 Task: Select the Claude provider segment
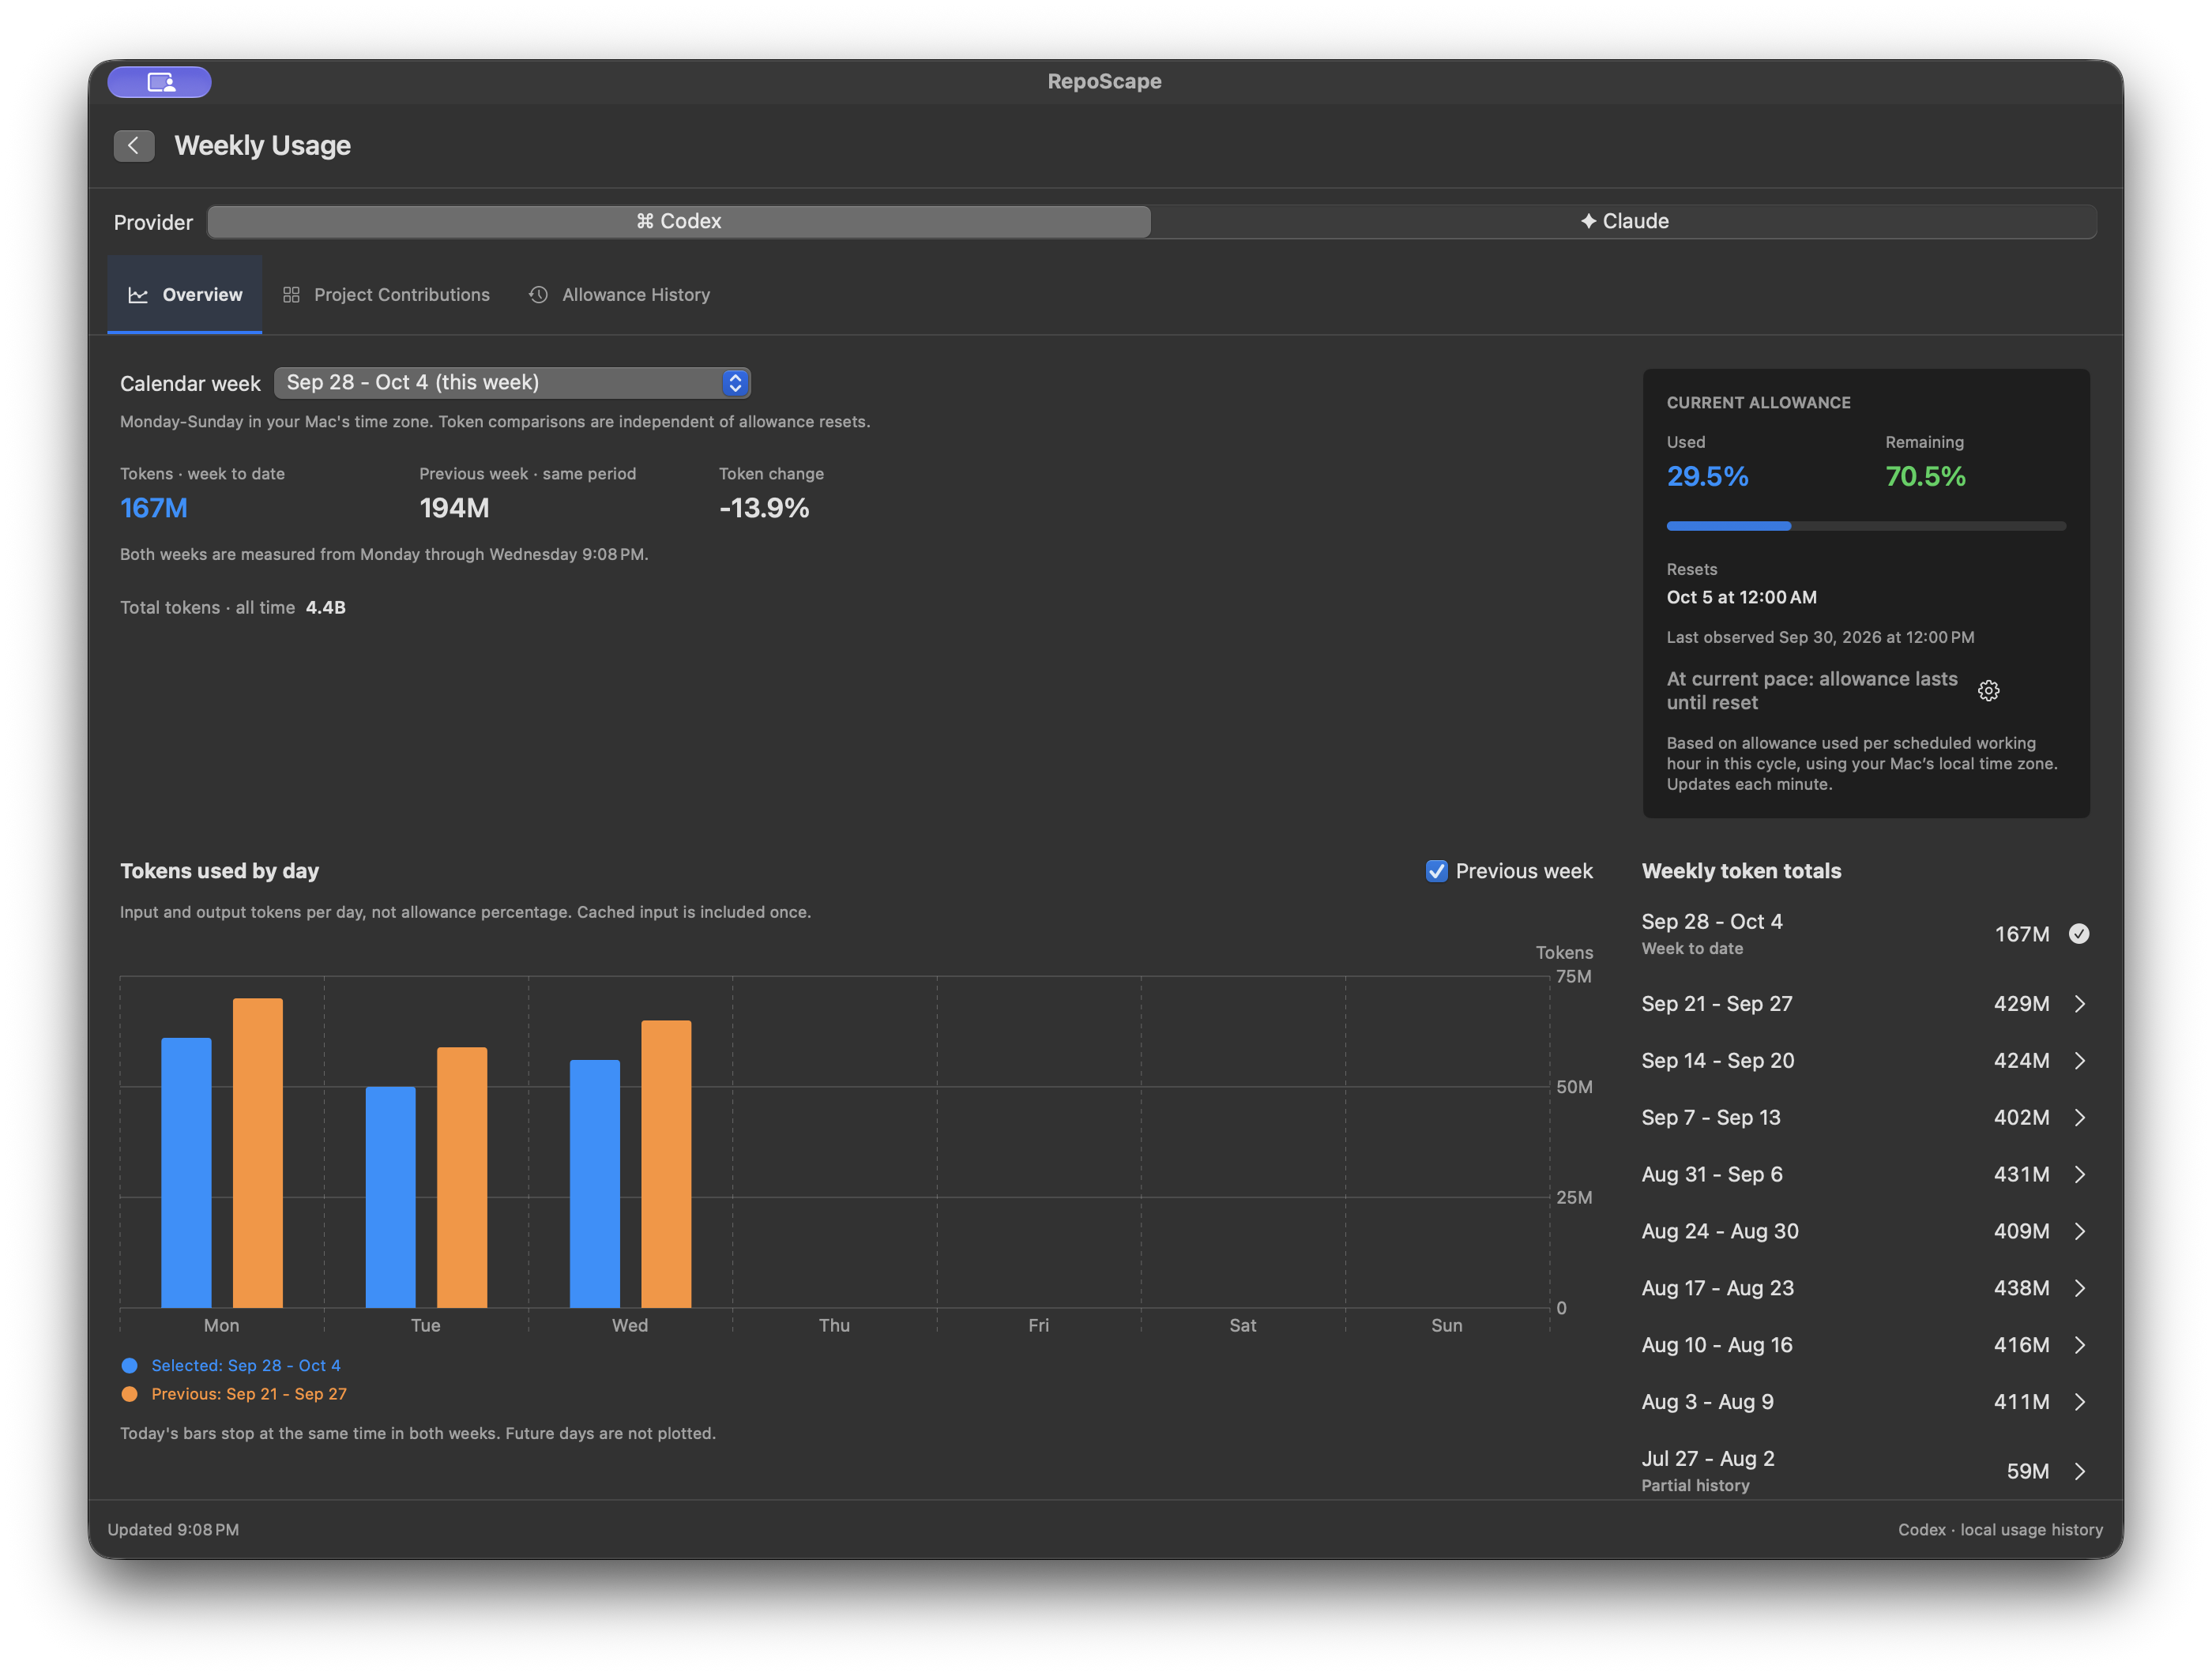coord(1624,221)
